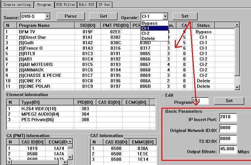The height and width of the screenshot is (165, 251).
Task: Click CA PMT list scroll up arrow
Action: tap(70, 142)
